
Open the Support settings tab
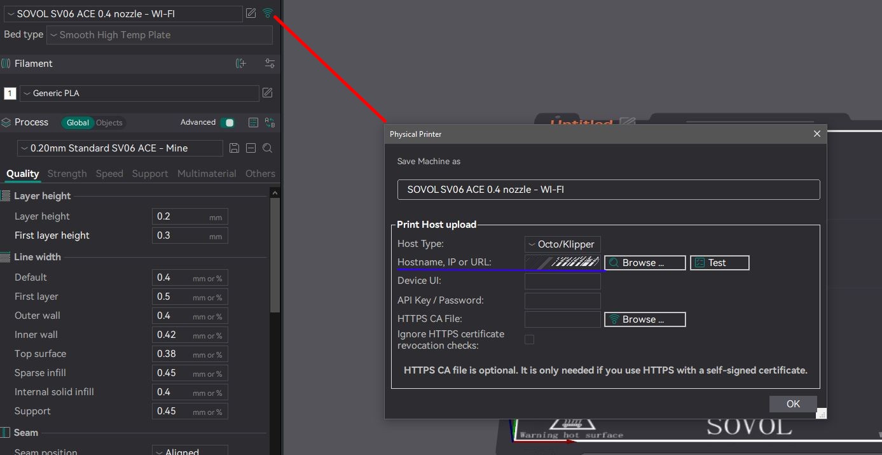tap(150, 174)
